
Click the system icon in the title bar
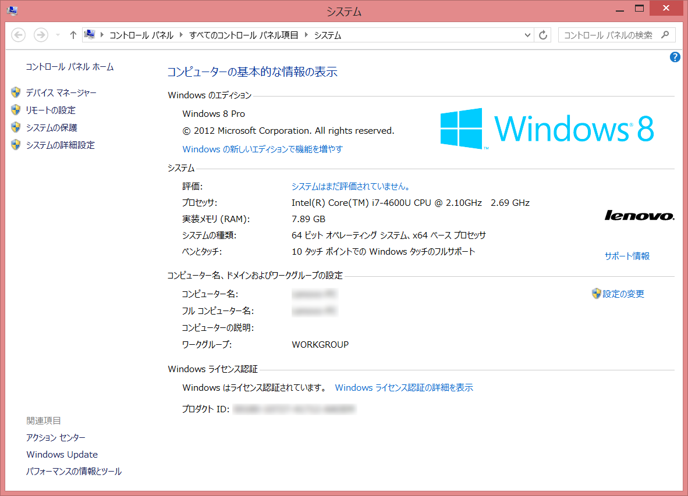point(12,10)
